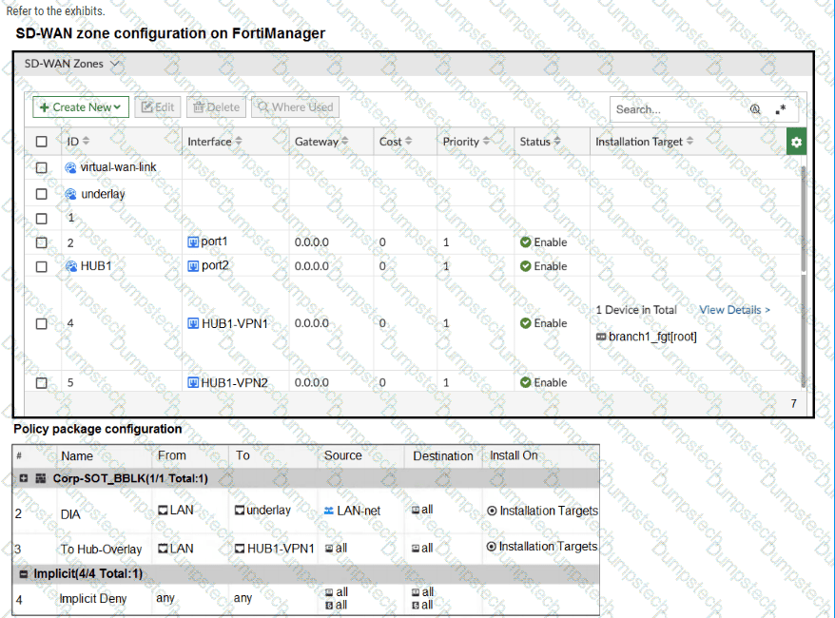Image resolution: width=835 pixels, height=618 pixels.
Task: Click the regex toggle icon beside search
Action: pos(781,109)
